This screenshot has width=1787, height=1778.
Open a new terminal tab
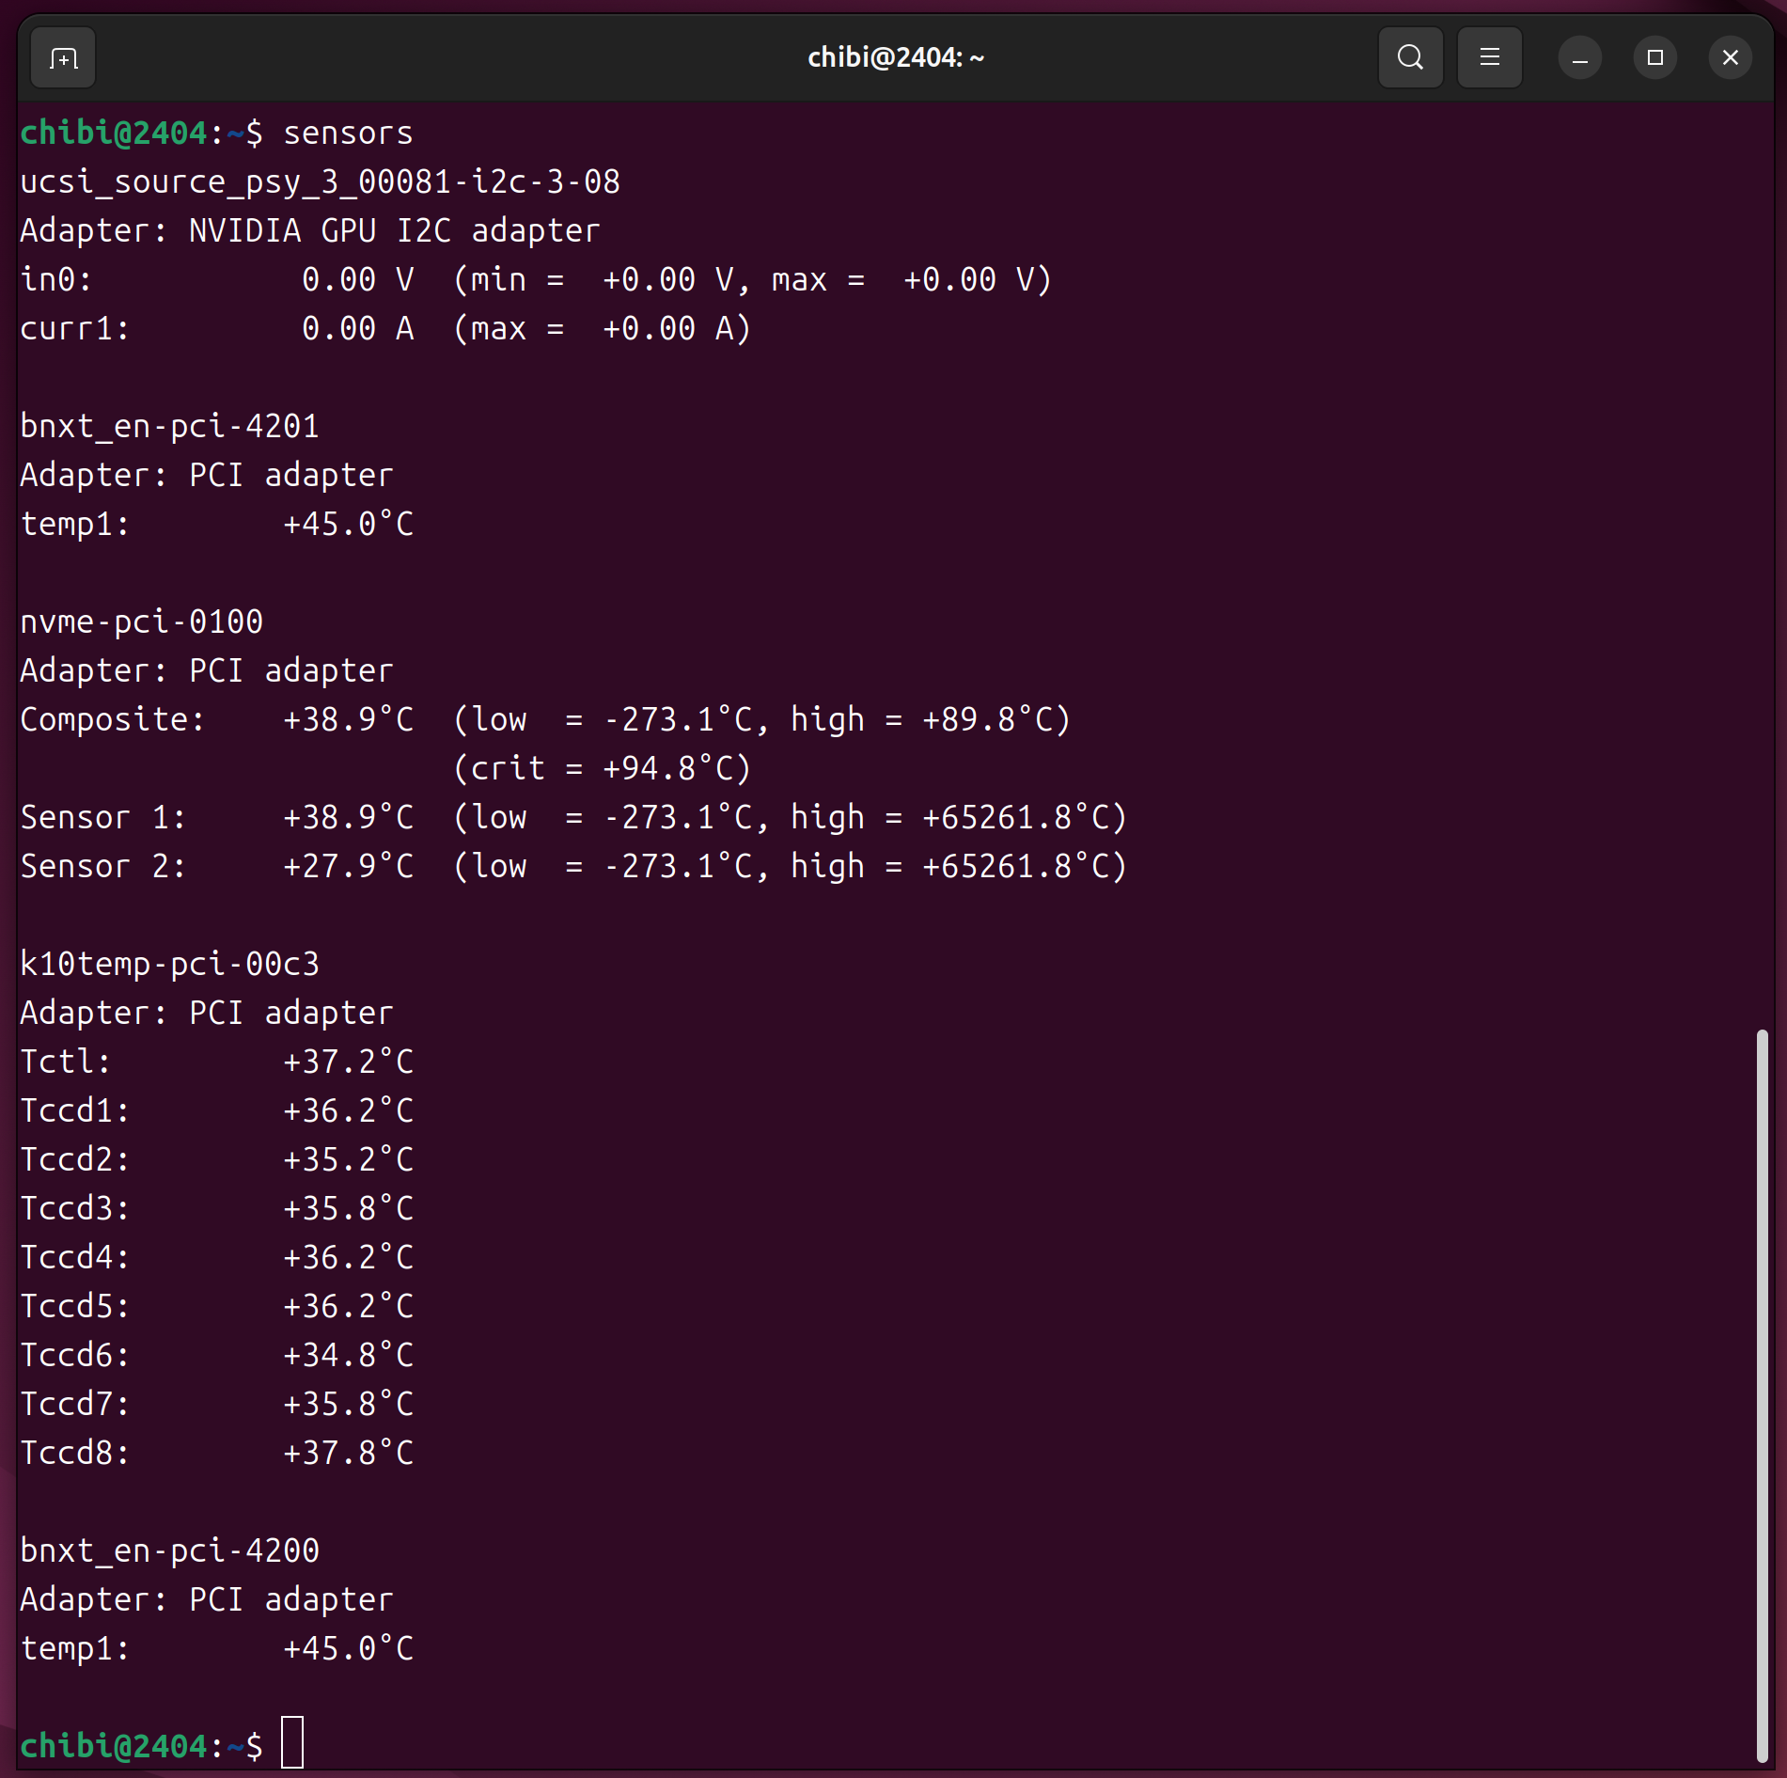coord(63,58)
